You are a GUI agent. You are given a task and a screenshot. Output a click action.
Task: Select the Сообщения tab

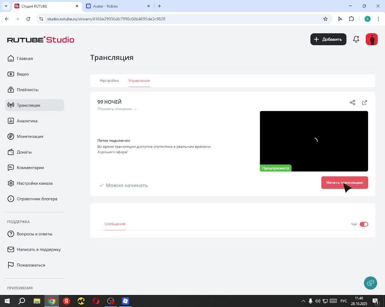pyautogui.click(x=115, y=224)
